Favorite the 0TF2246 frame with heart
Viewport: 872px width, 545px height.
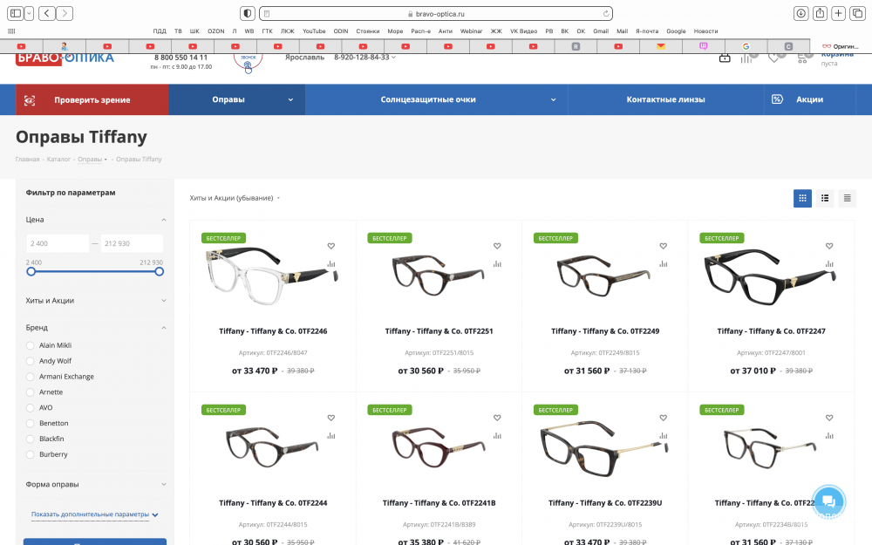pyautogui.click(x=331, y=246)
